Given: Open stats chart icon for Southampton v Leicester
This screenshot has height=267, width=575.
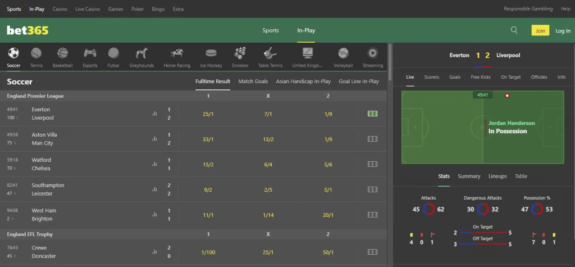Looking at the screenshot, I should click(x=154, y=189).
